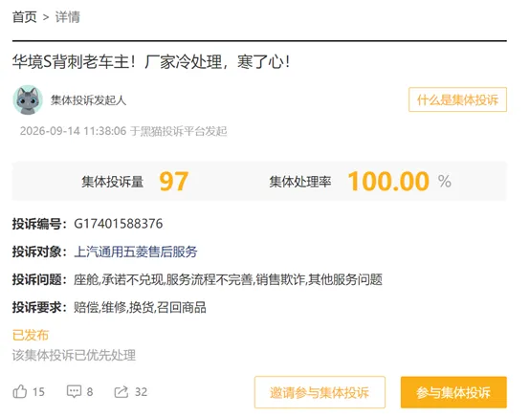Open comments via speech bubble icon
This screenshot has height=417, width=530.
coord(74,391)
